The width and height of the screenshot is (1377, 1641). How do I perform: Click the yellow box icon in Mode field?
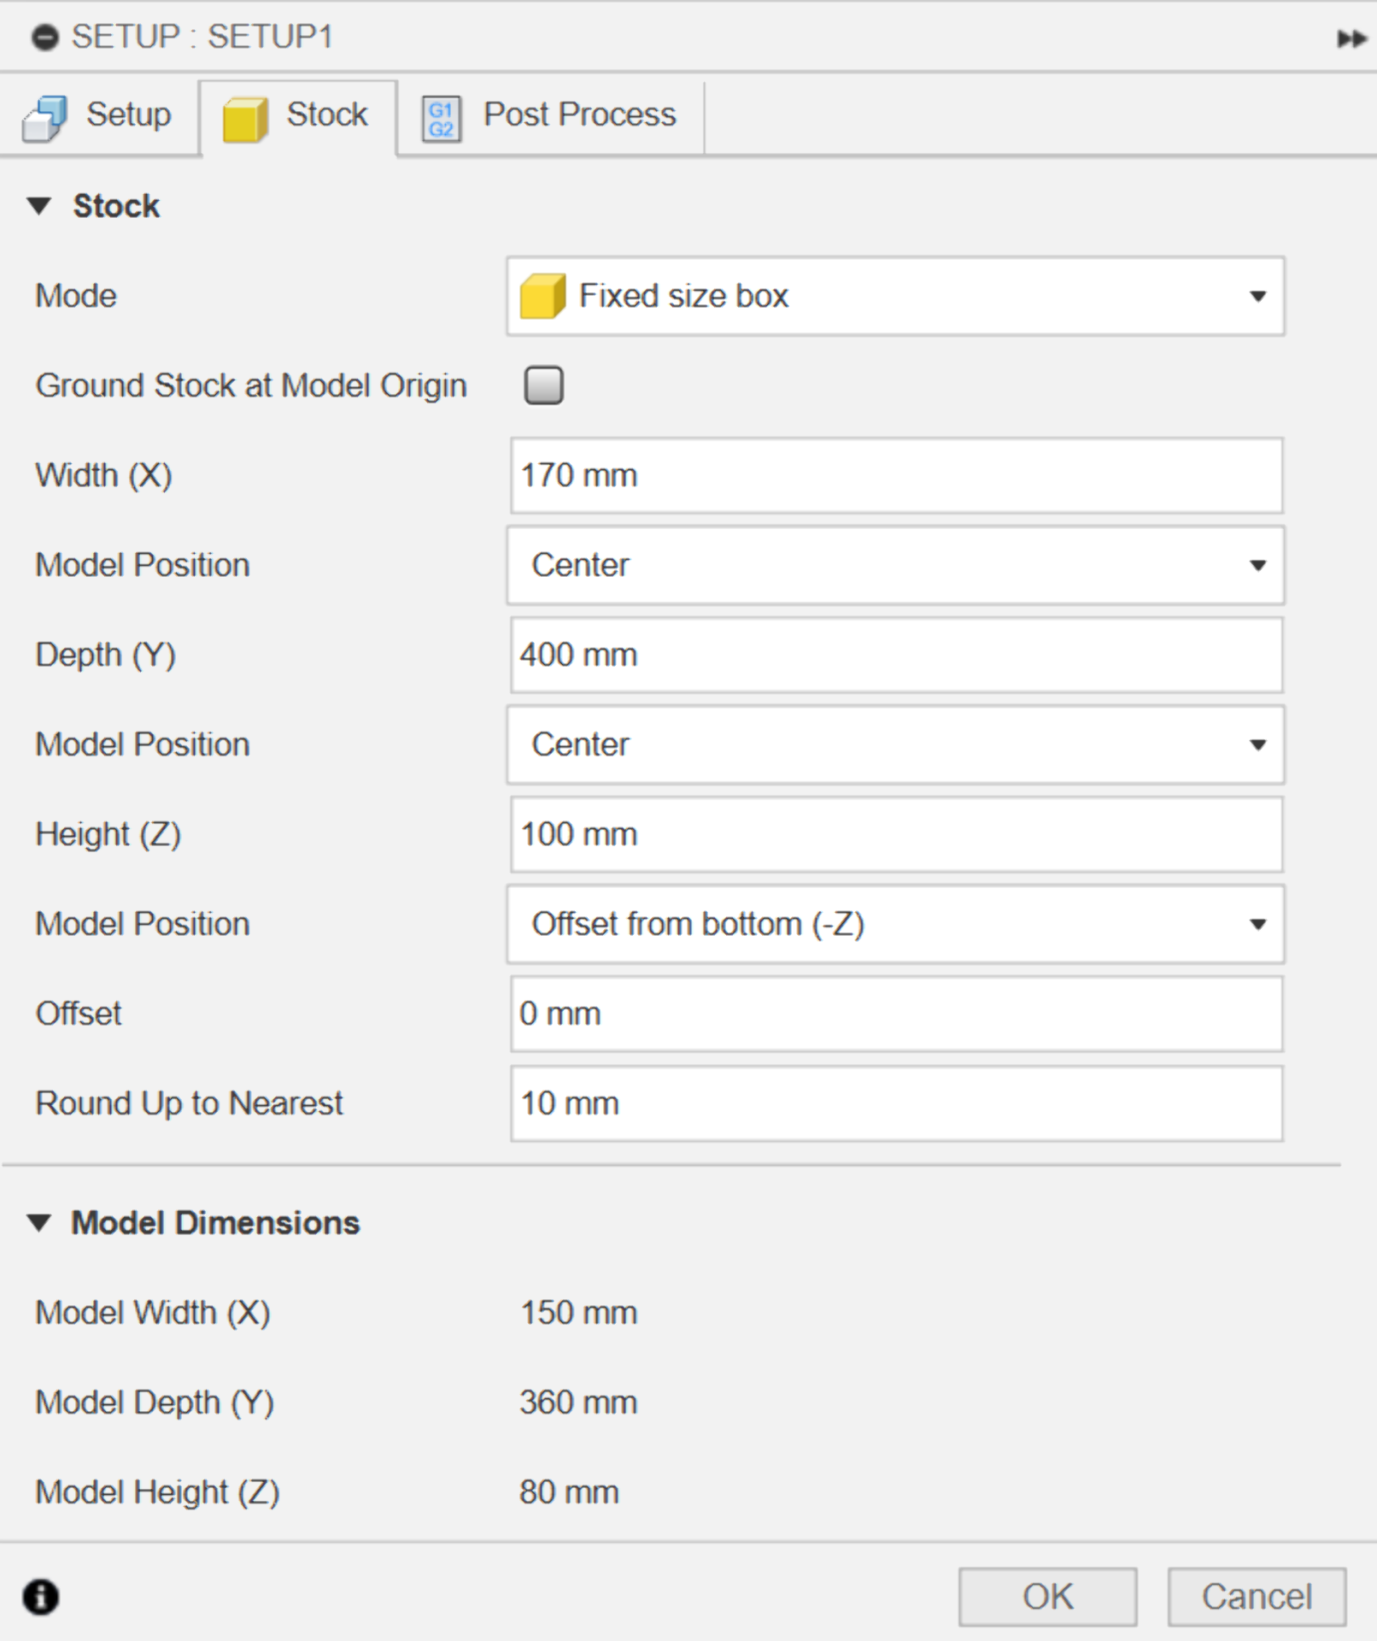[x=542, y=297]
